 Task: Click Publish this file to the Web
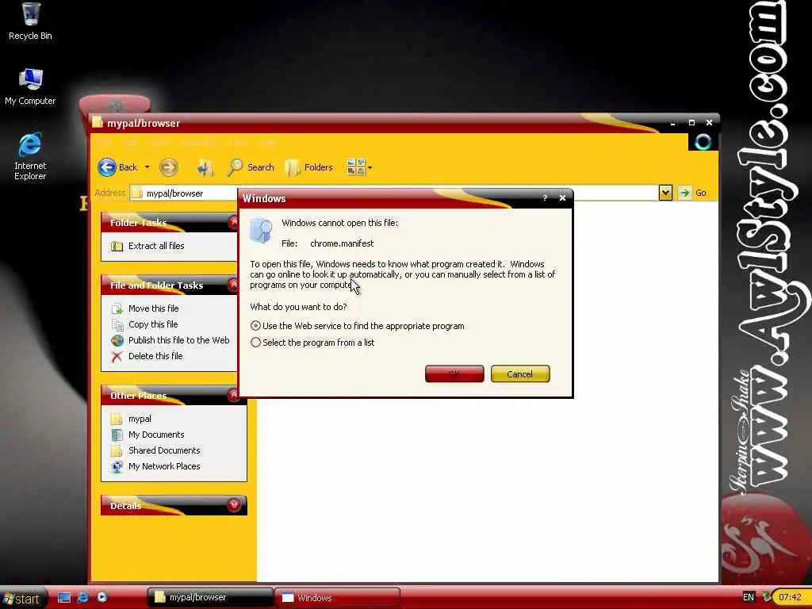[x=178, y=340]
